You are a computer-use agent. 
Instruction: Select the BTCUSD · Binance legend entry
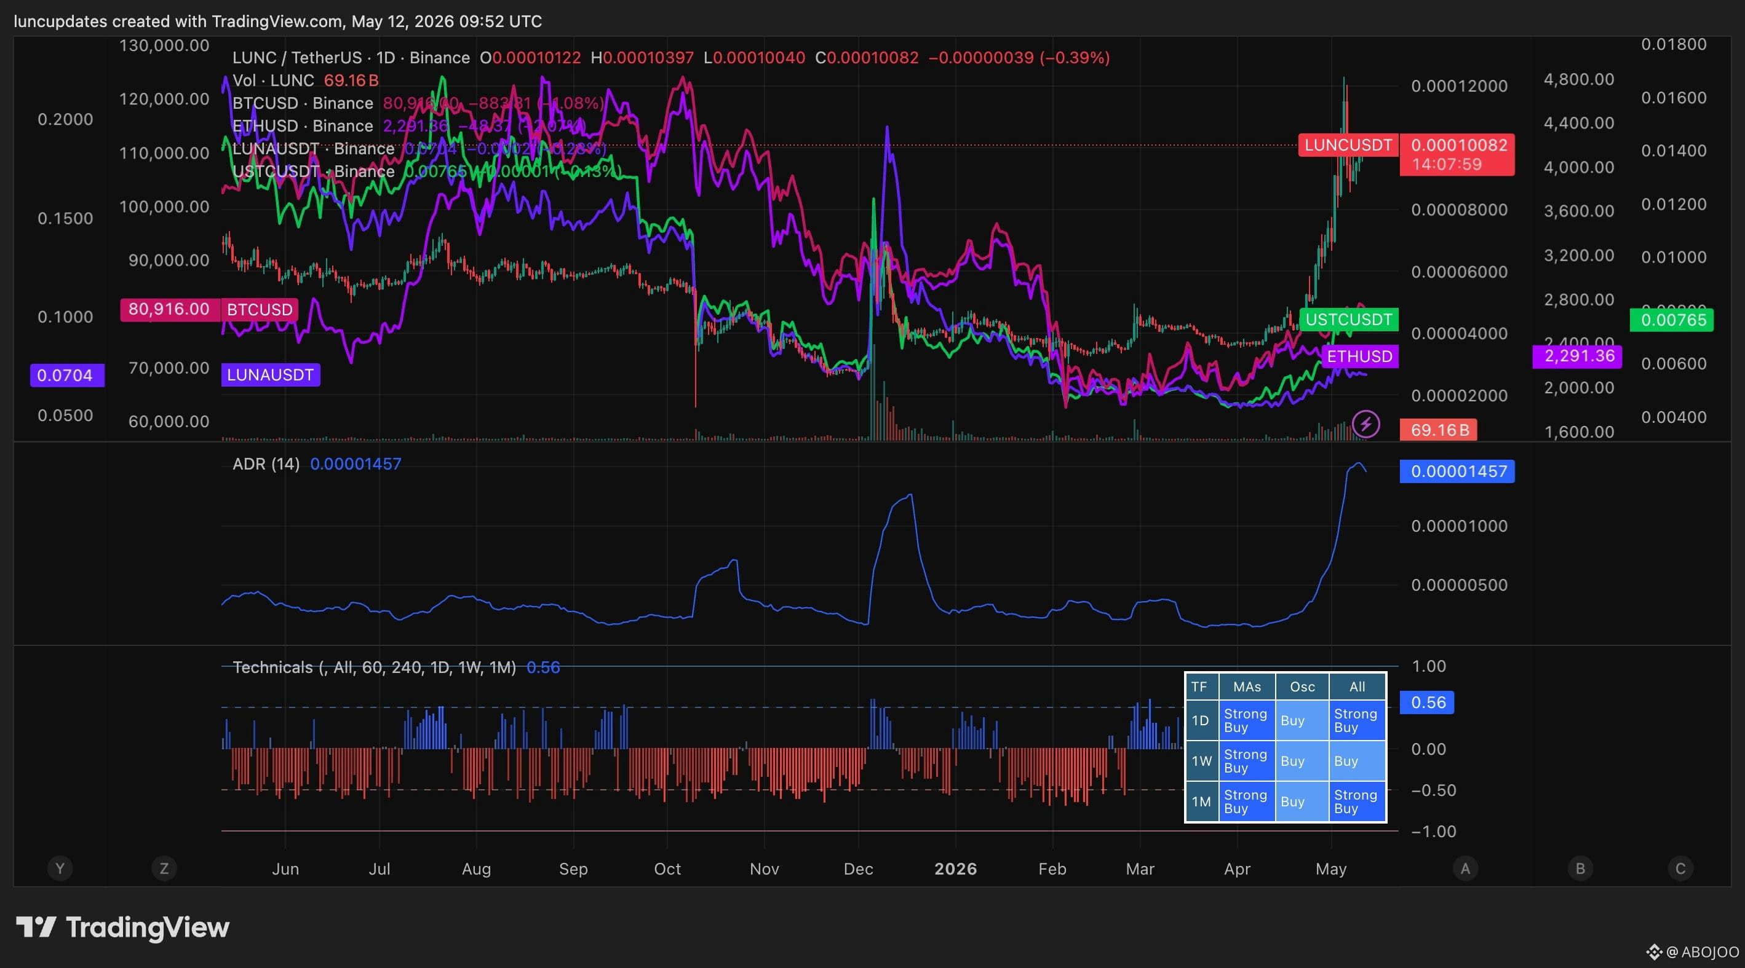(x=303, y=103)
